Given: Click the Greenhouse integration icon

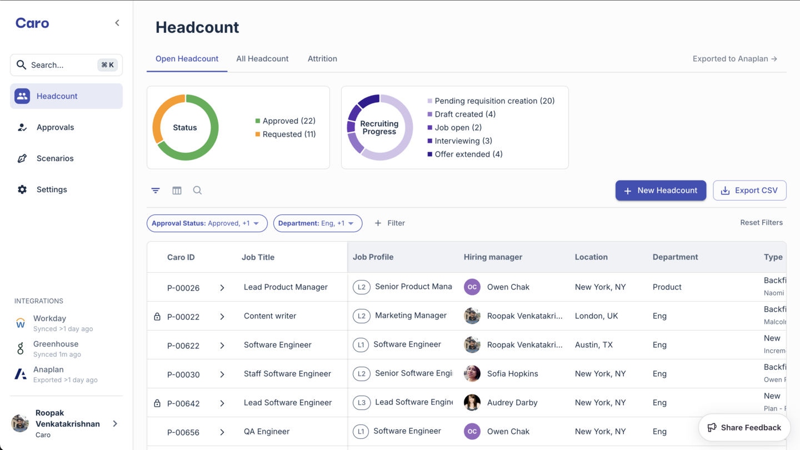Looking at the screenshot, I should (21, 348).
